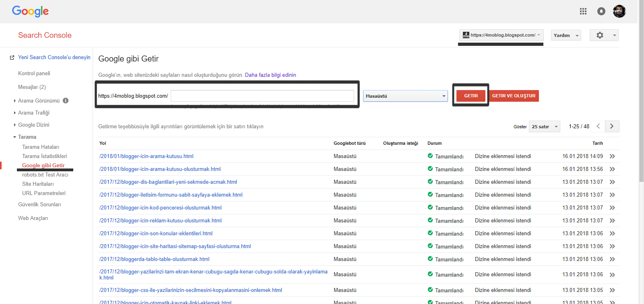Open details arrow for bloggerda-tablo-table-olusturmak row
The height and width of the screenshot is (304, 644).
tap(612, 259)
